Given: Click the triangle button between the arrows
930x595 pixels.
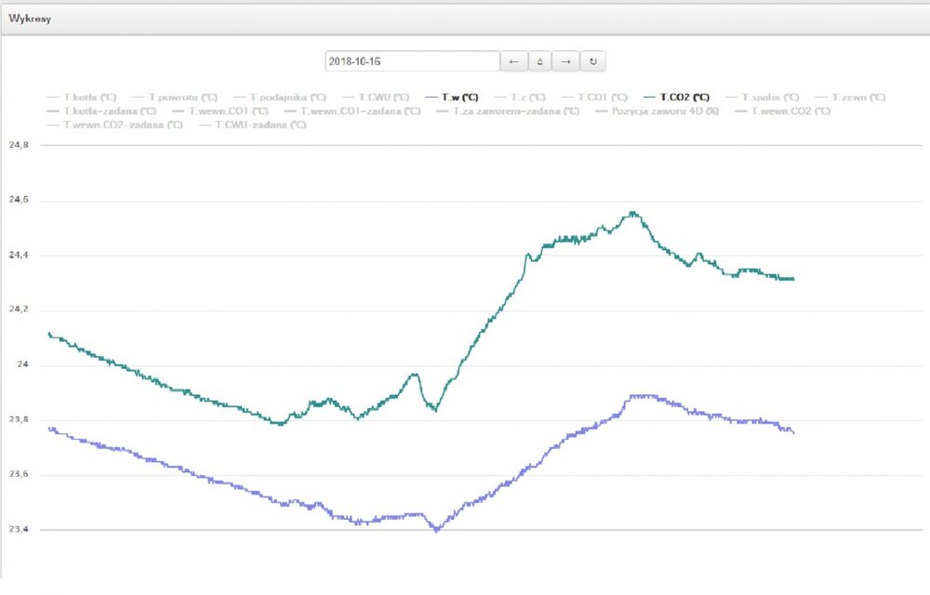Looking at the screenshot, I should pyautogui.click(x=539, y=61).
